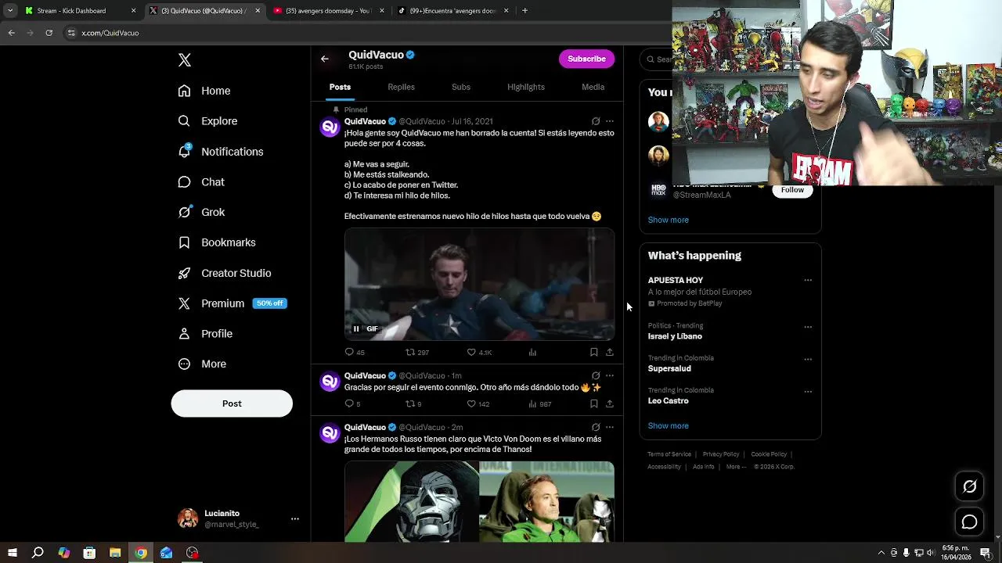Open a new browser tab

524,11
